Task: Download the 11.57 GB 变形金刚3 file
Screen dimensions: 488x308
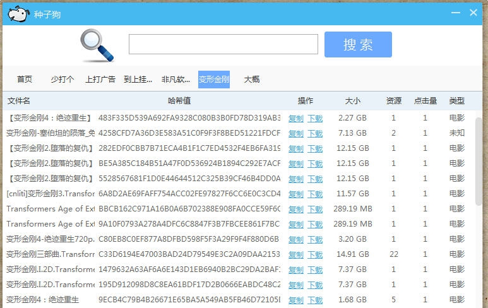Action: point(315,194)
